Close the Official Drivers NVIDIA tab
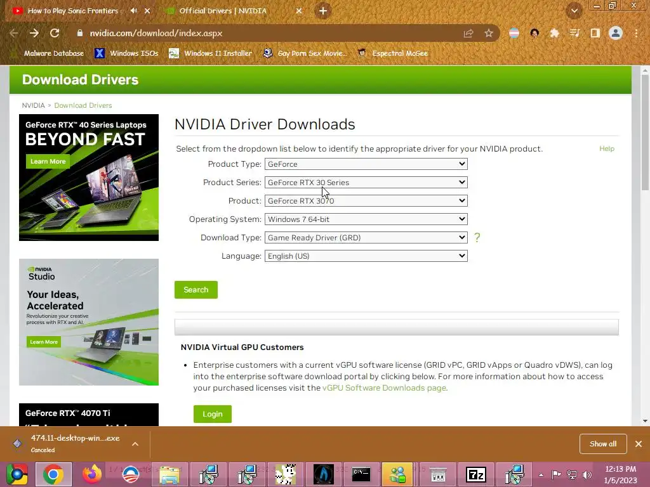 coord(299,11)
